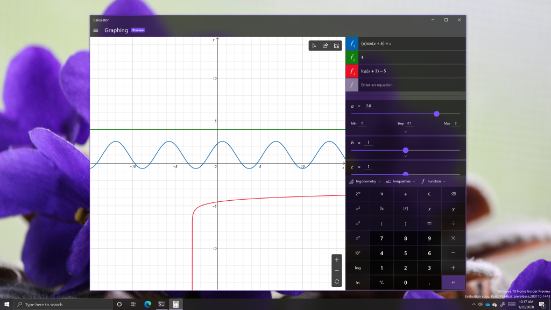Open the Inequalities dropdown
The height and width of the screenshot is (310, 551).
click(400, 181)
